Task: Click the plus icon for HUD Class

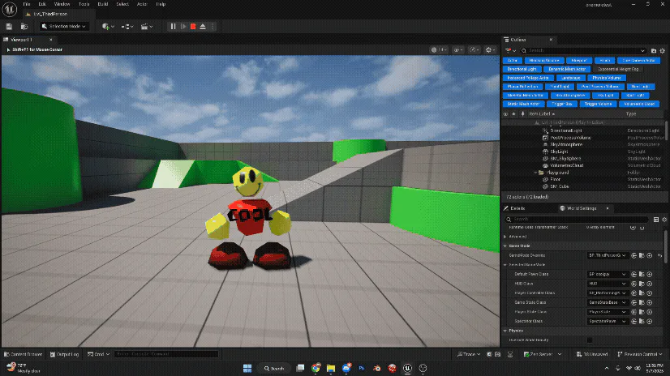Action: (x=650, y=284)
